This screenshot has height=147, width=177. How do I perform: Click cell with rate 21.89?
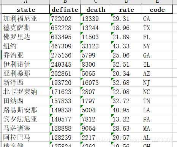click(126, 37)
